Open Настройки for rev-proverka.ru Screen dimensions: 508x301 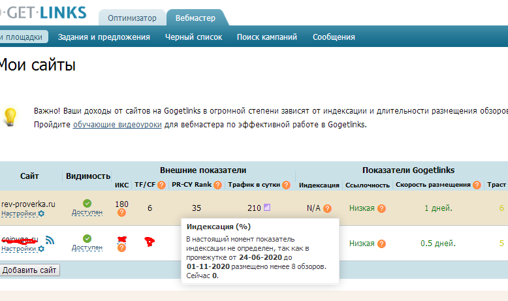pyautogui.click(x=19, y=214)
